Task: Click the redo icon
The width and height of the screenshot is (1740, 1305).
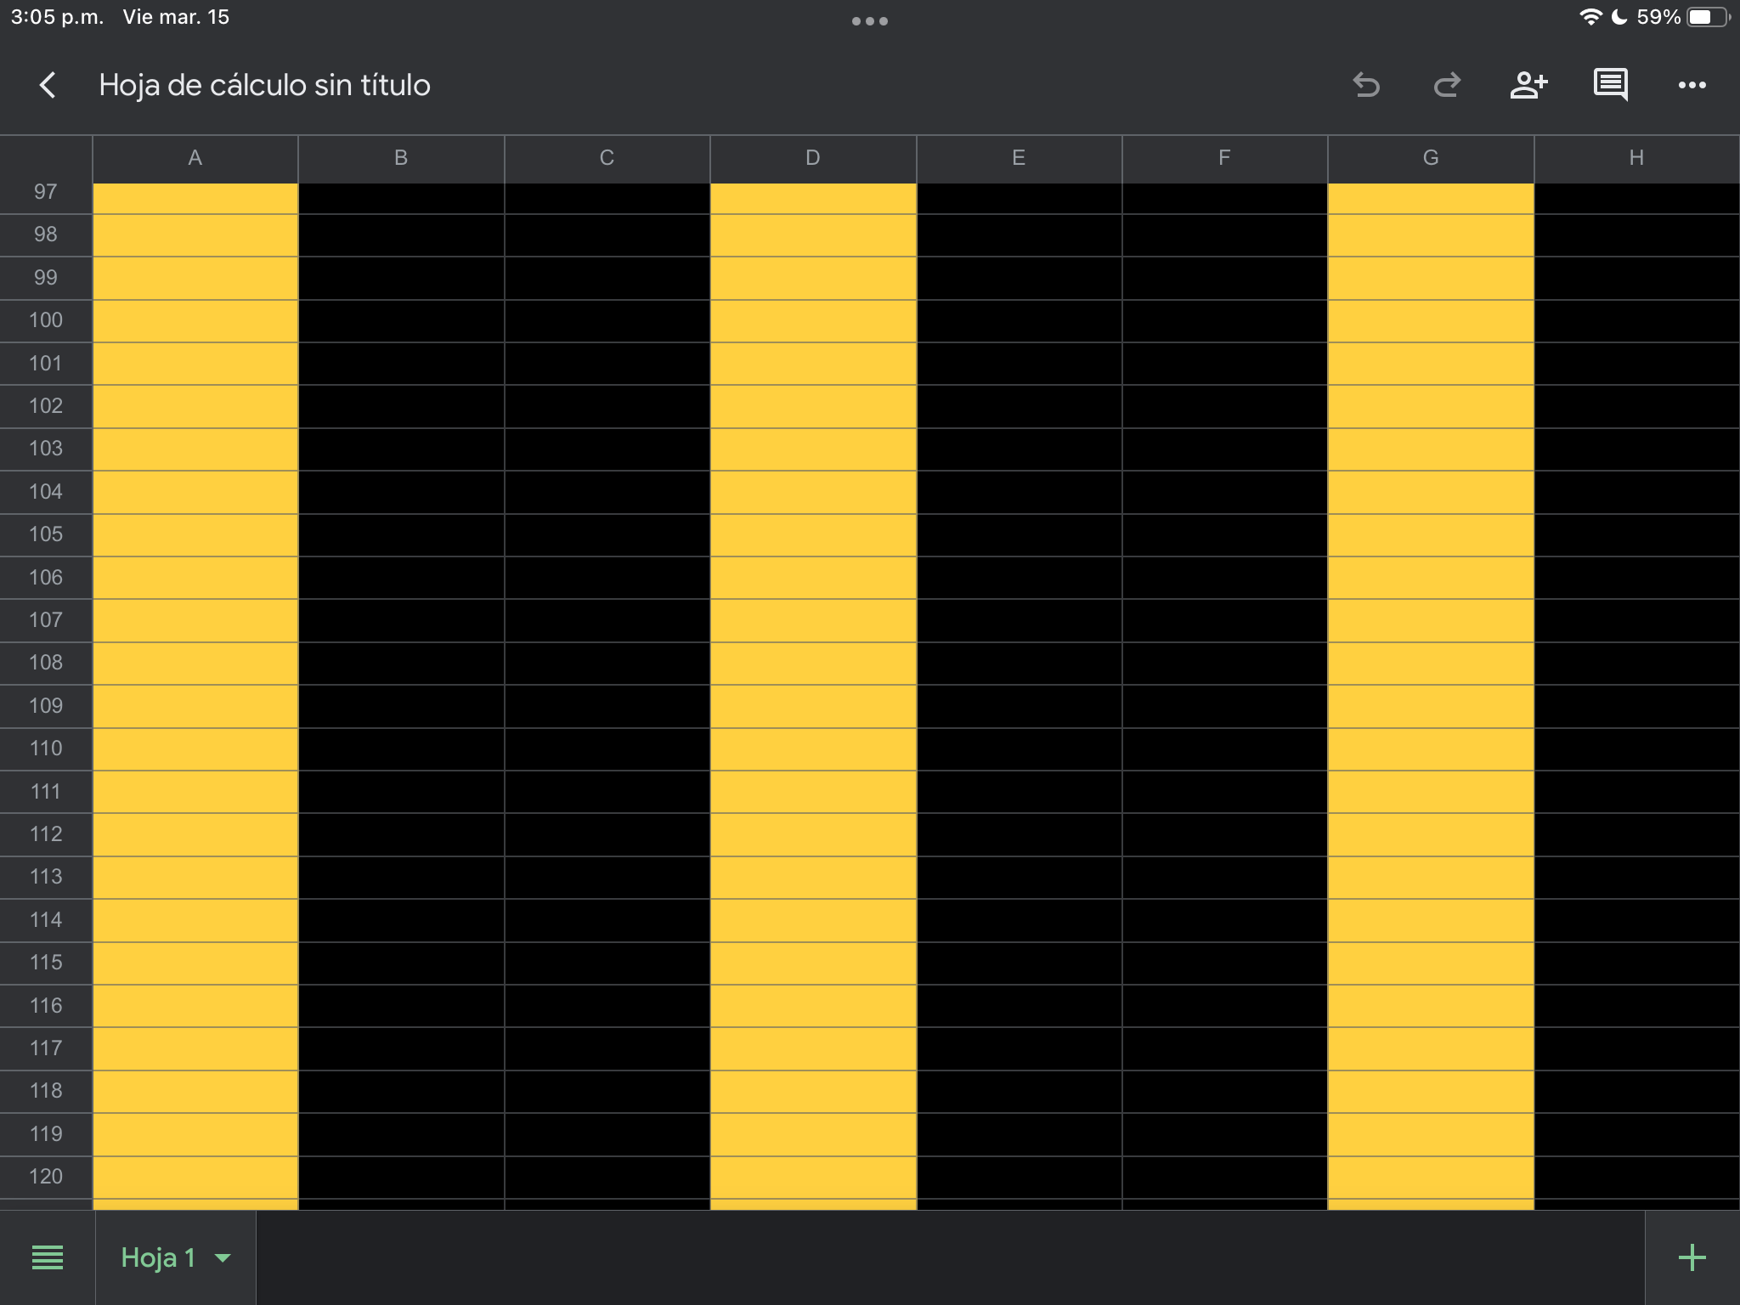Action: click(x=1447, y=85)
